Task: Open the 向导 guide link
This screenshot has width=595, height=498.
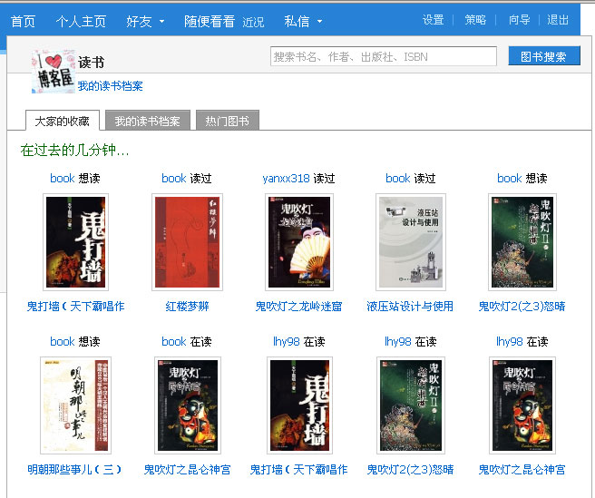Action: pyautogui.click(x=519, y=20)
